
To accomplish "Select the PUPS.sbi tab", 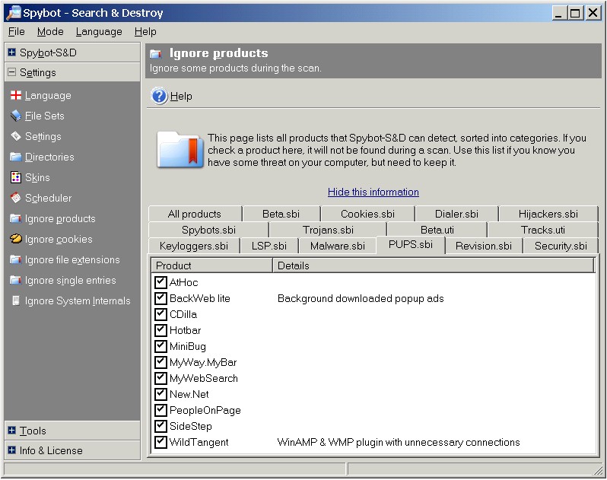I will coord(410,245).
